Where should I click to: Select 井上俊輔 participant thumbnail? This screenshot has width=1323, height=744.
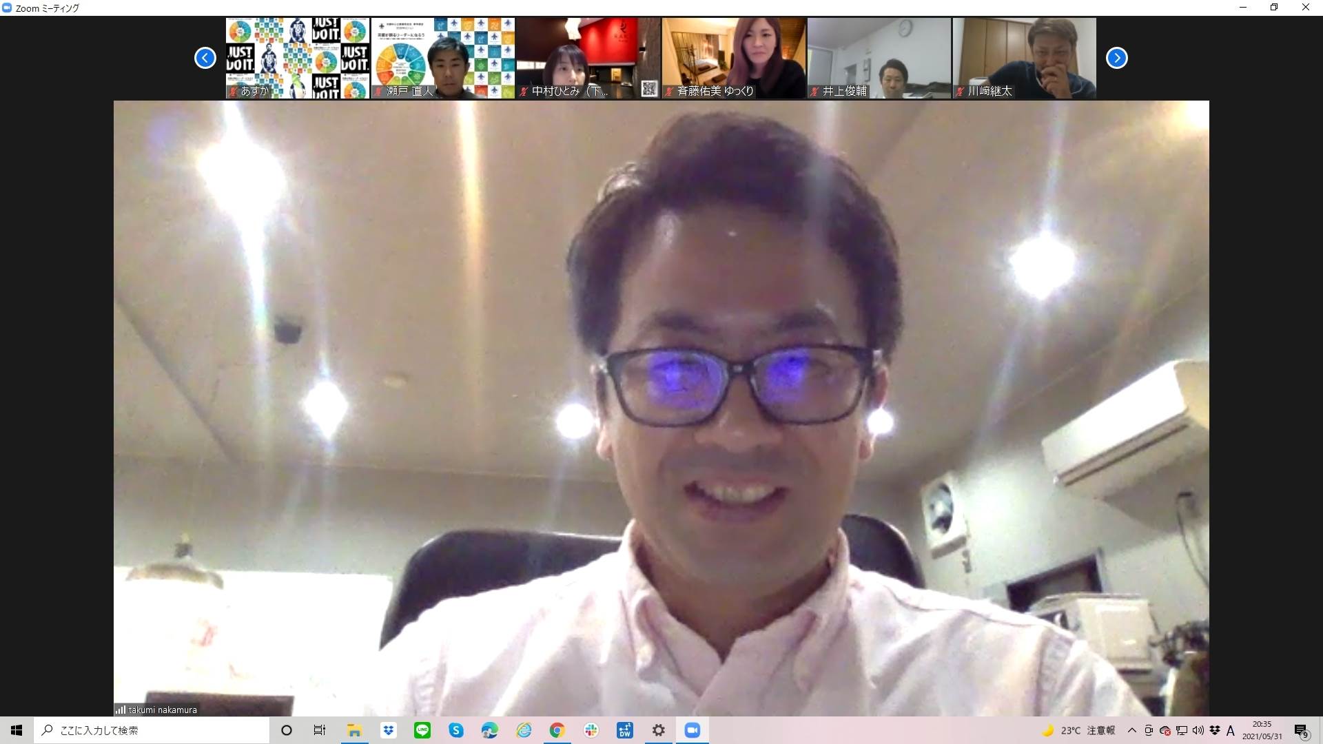(x=879, y=58)
